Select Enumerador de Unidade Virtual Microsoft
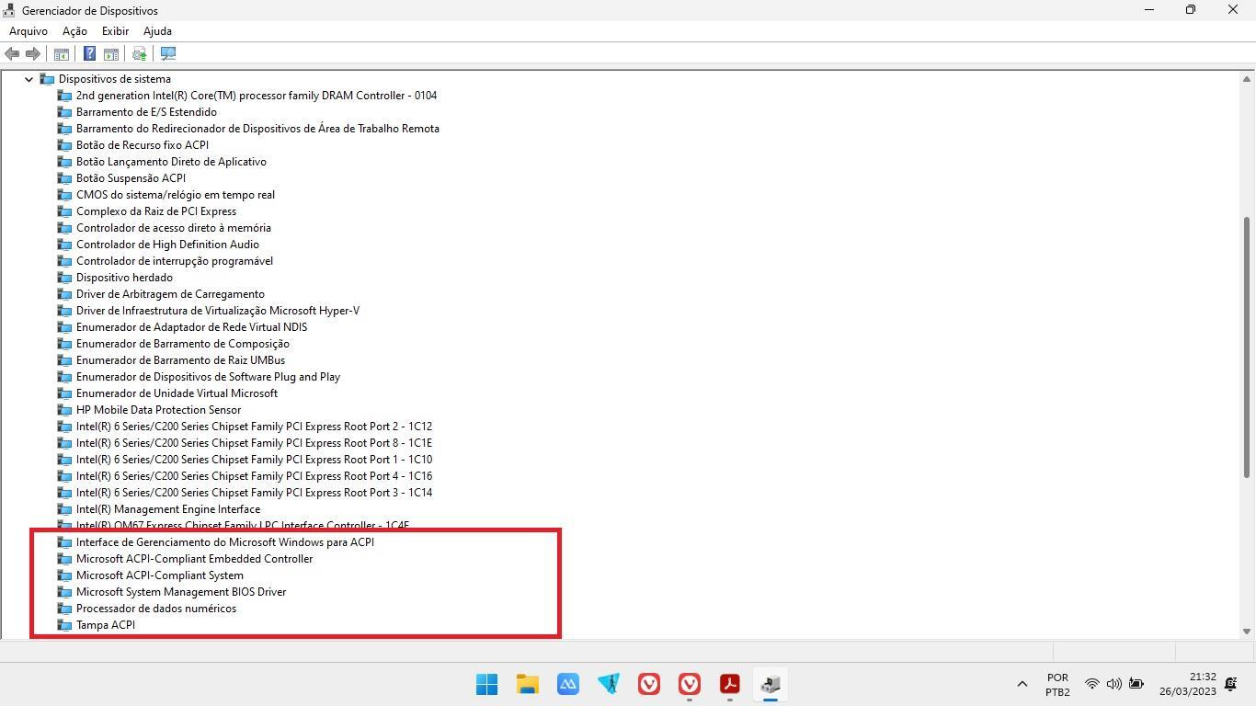Screen dimensions: 1256x706 click(x=177, y=393)
